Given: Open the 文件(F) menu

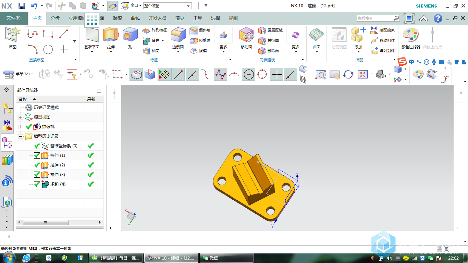Looking at the screenshot, I should click(x=14, y=18).
